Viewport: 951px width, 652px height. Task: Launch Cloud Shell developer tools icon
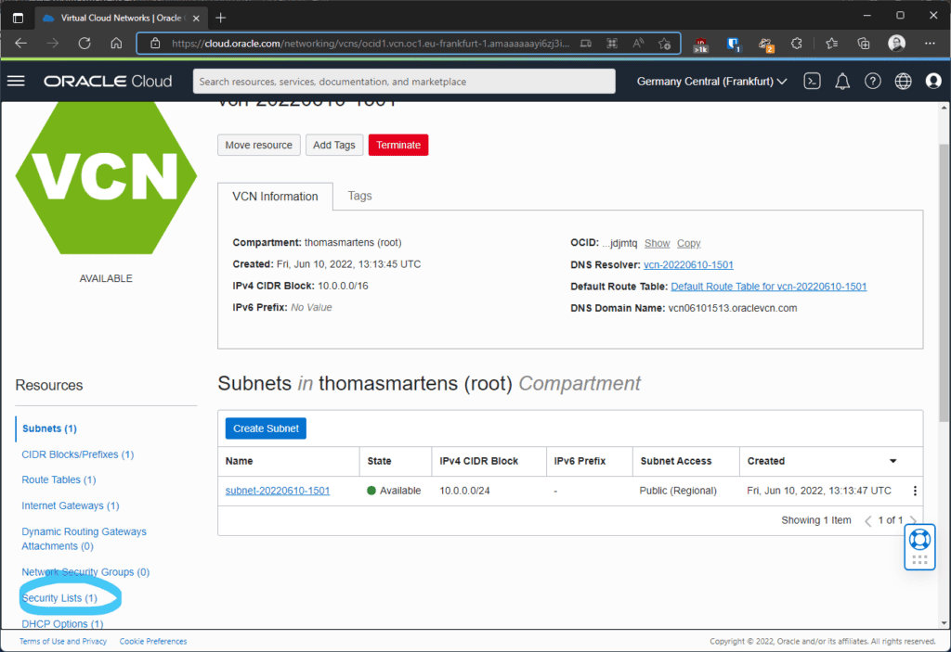coord(812,81)
